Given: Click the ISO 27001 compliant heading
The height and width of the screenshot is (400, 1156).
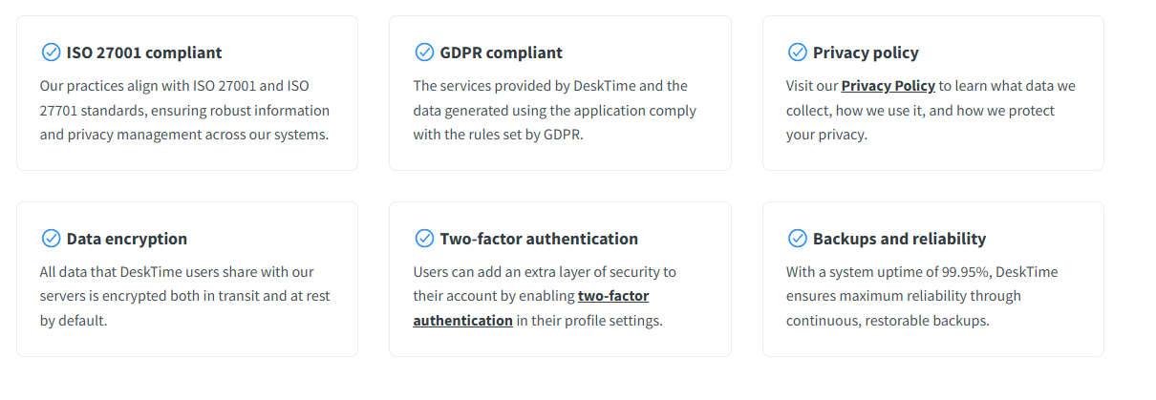Looking at the screenshot, I should click(x=144, y=53).
